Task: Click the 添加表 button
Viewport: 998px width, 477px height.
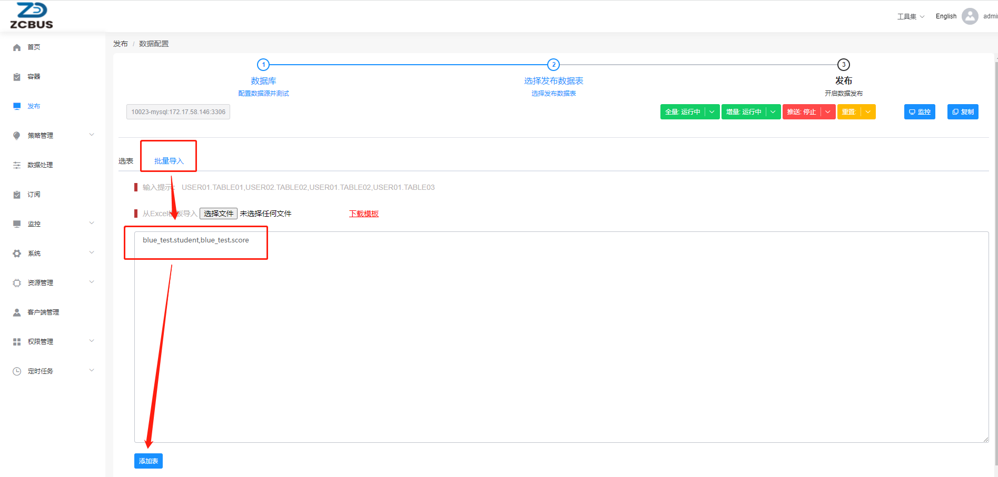Action: click(x=149, y=461)
